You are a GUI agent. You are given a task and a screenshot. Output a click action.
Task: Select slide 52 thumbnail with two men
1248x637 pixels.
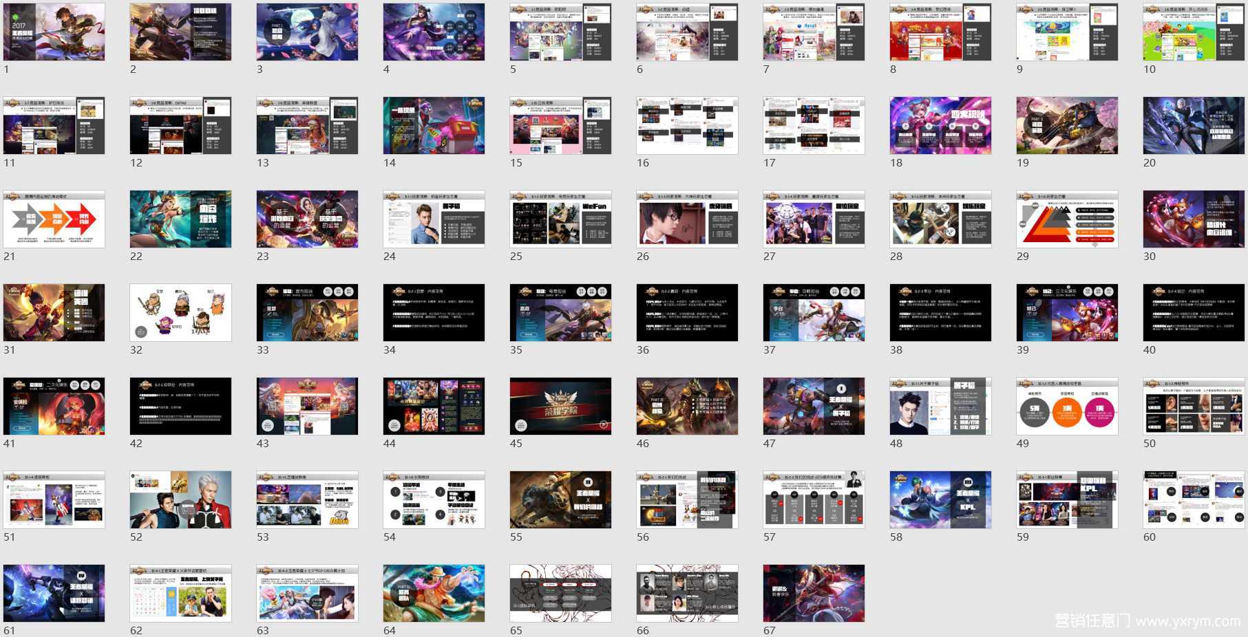point(180,499)
